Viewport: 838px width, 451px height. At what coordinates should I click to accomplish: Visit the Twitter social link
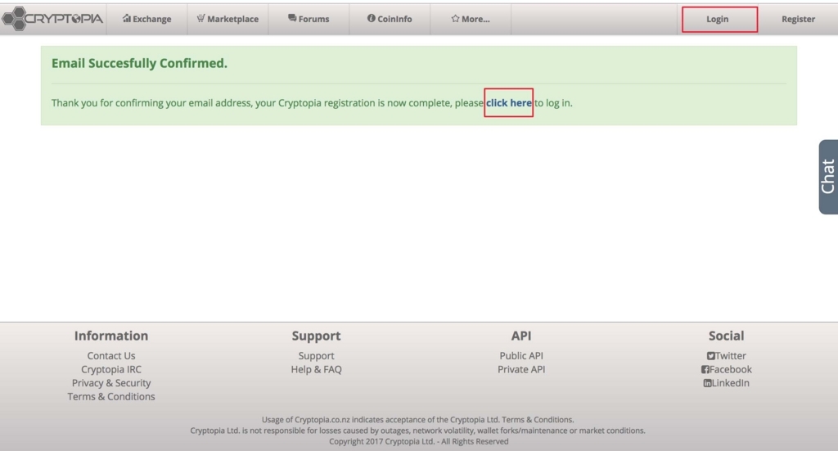tap(727, 355)
